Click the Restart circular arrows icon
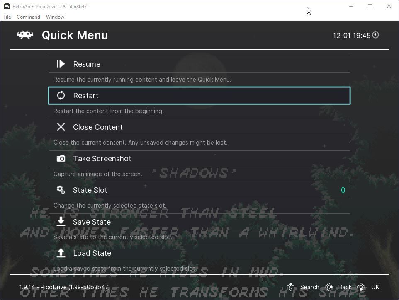 61,95
